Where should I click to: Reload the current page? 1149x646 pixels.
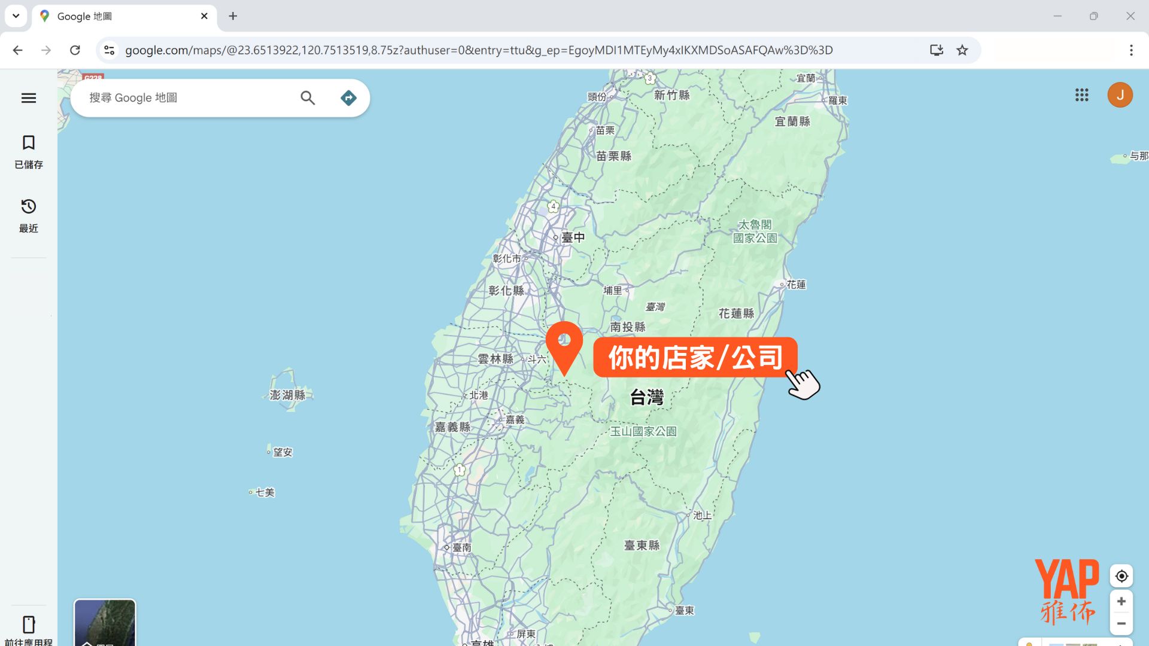75,50
